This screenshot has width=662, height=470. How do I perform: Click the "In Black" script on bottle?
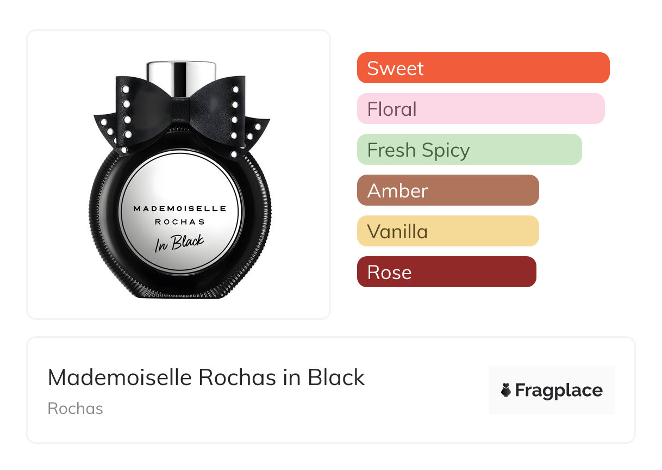click(x=179, y=242)
